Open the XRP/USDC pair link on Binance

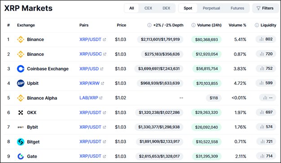point(91,54)
